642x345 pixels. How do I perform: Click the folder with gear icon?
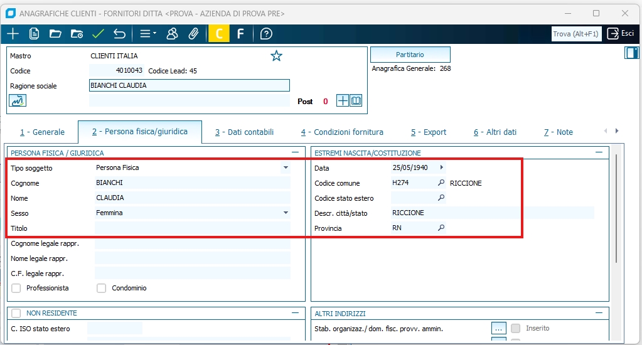(77, 33)
